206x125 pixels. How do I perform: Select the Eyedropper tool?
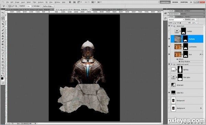tap(3, 27)
